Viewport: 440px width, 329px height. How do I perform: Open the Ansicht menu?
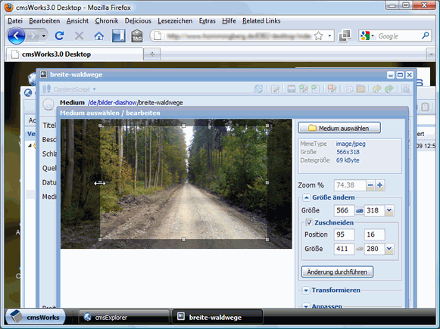(77, 20)
